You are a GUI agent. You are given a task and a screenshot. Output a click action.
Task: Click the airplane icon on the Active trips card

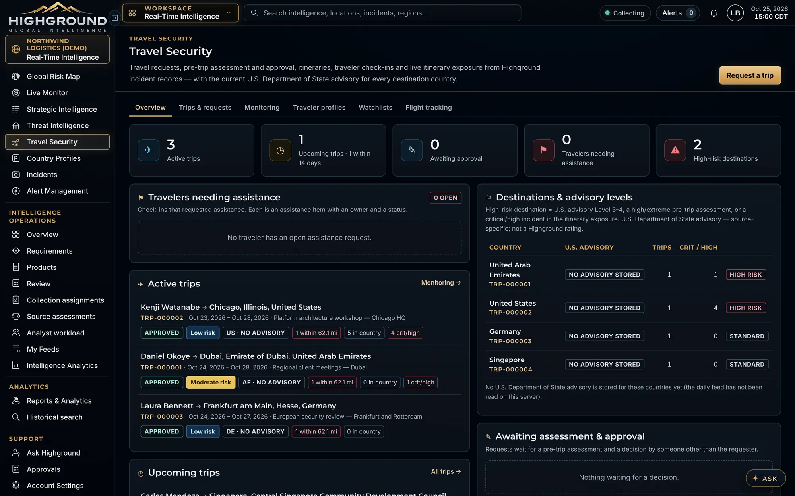tap(148, 150)
